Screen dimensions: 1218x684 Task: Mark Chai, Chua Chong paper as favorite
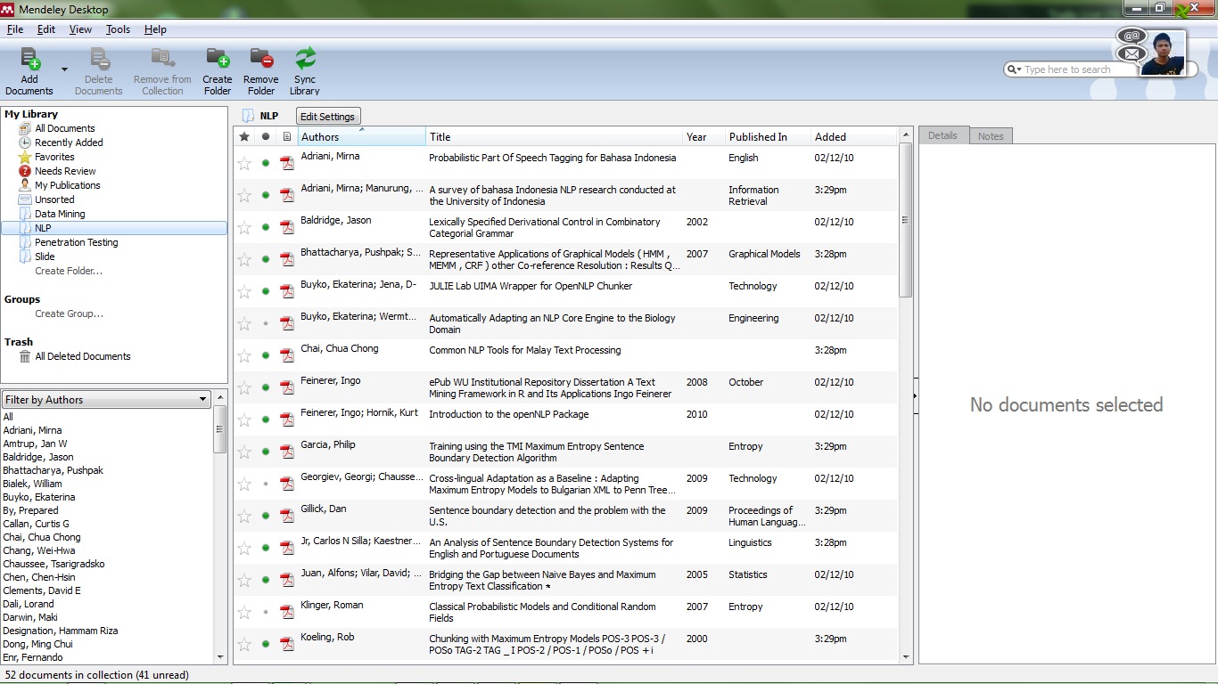(x=244, y=355)
